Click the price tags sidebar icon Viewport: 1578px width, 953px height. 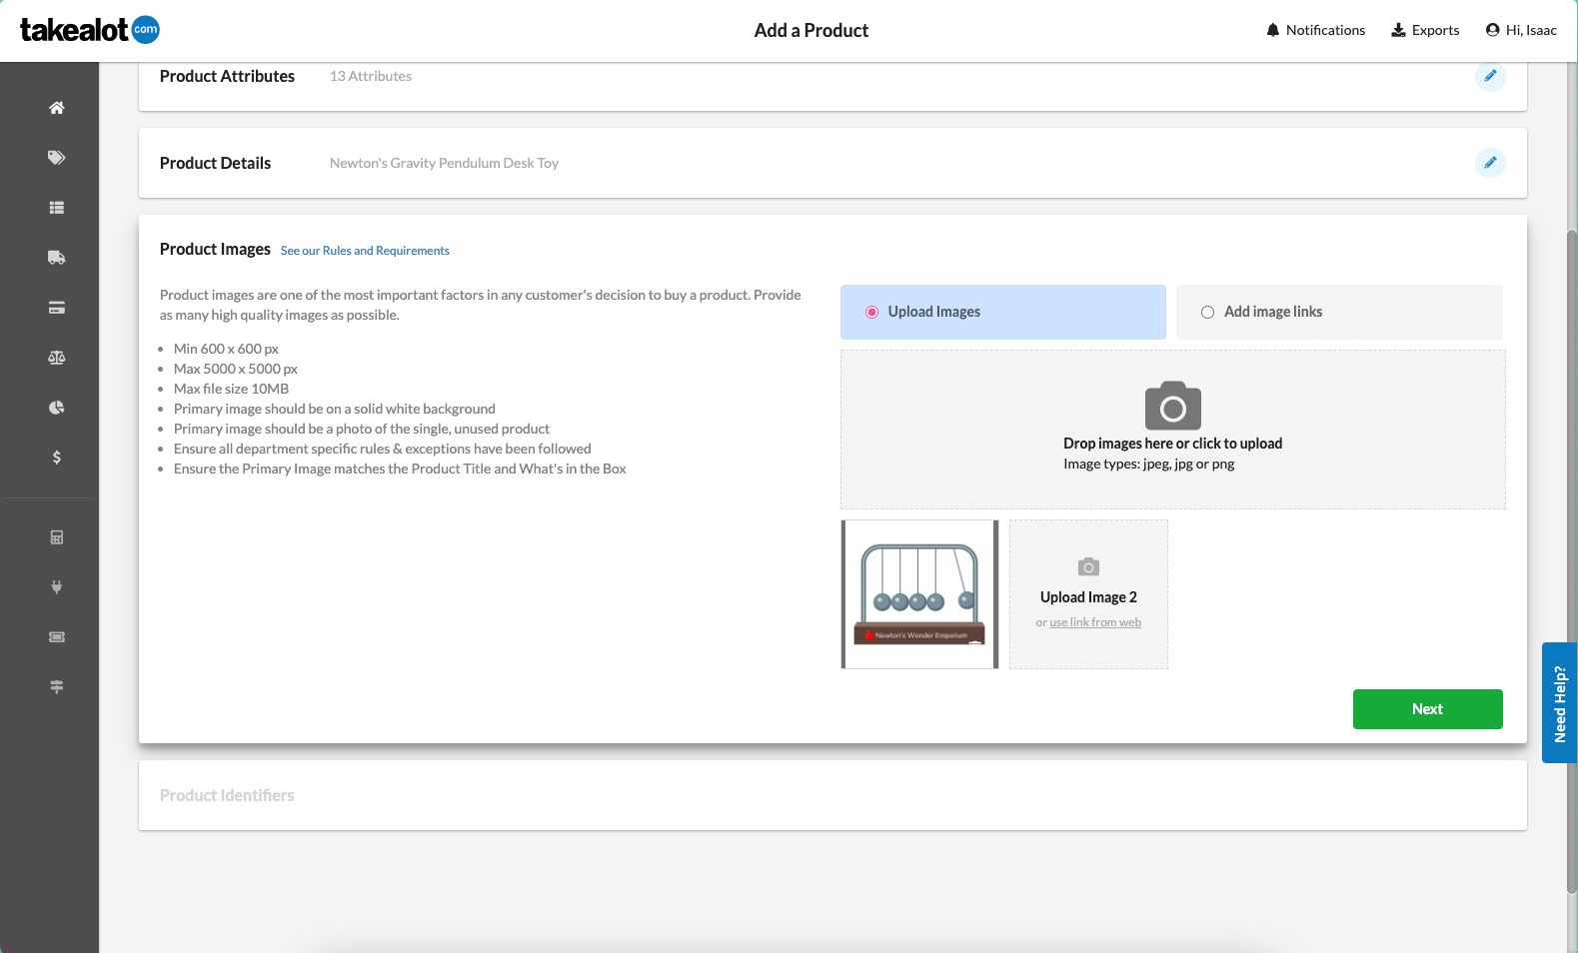point(57,158)
